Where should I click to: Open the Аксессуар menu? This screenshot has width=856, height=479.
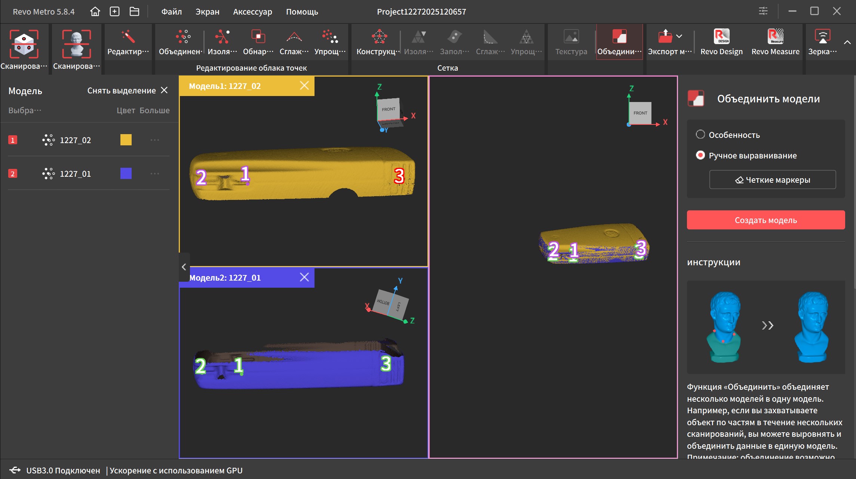(x=252, y=12)
